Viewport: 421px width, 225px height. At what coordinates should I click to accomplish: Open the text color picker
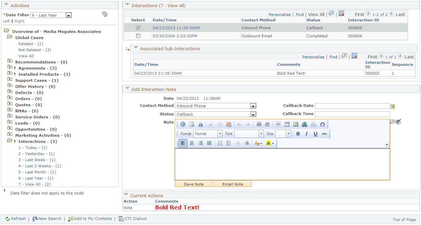[x=258, y=143]
